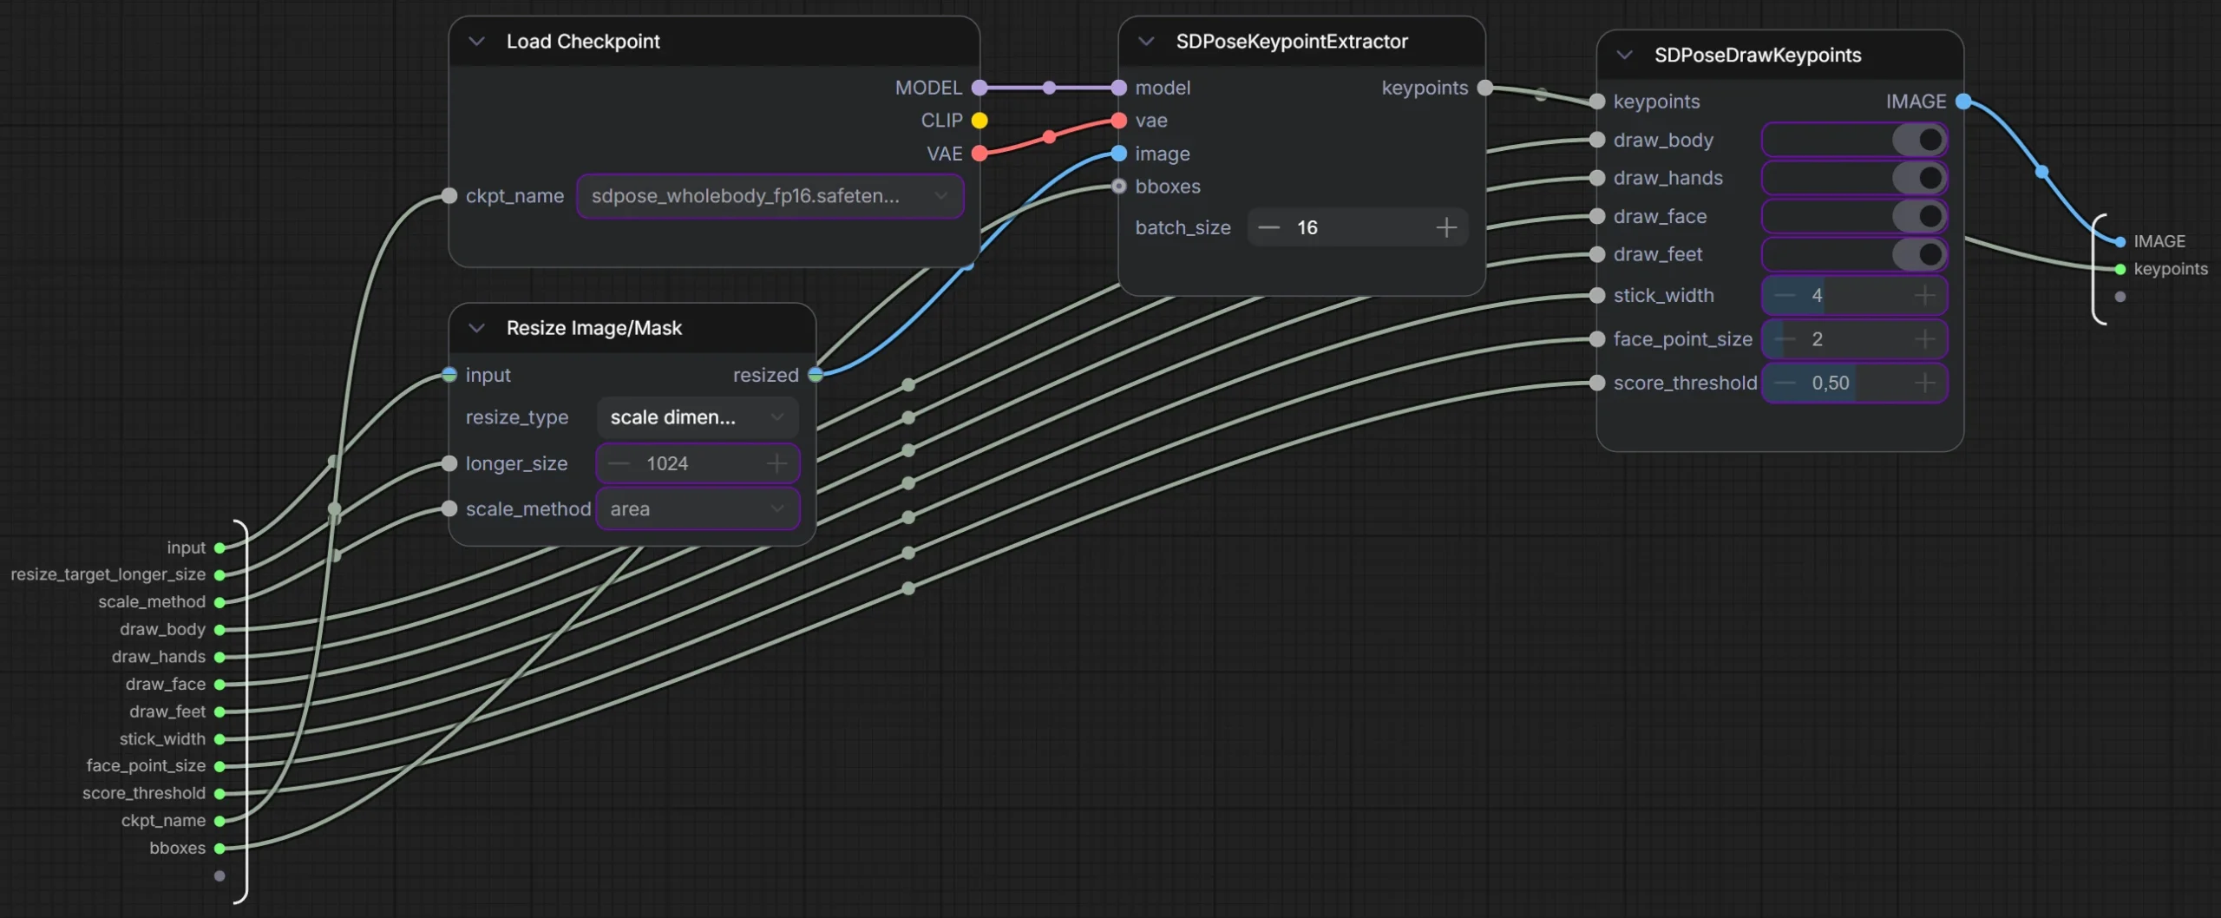Click the blue IMAGE output socket on SDPoseDrawKeypoints
The image size is (2221, 918).
coord(1963,102)
